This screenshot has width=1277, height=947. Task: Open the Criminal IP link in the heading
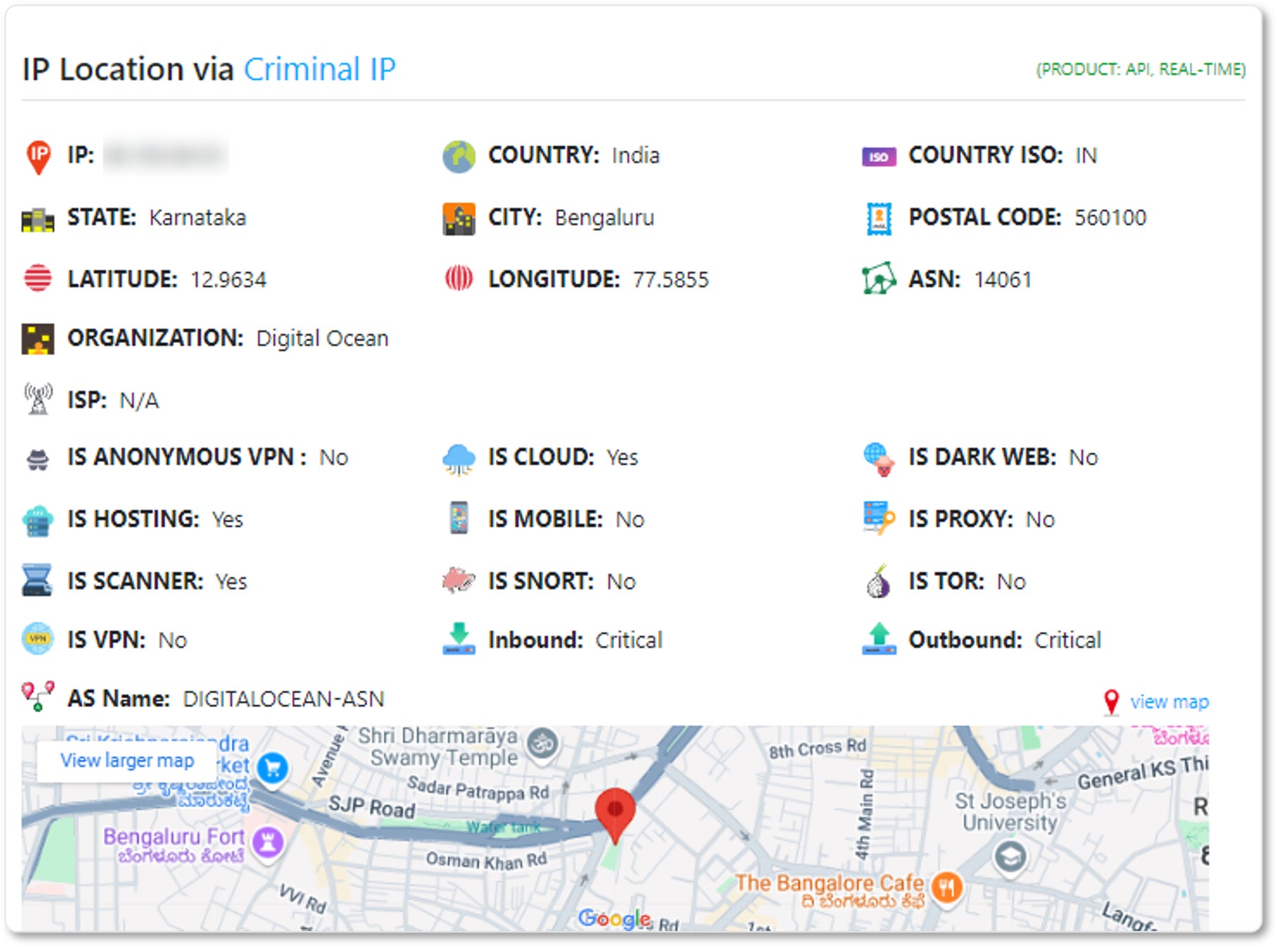[320, 69]
